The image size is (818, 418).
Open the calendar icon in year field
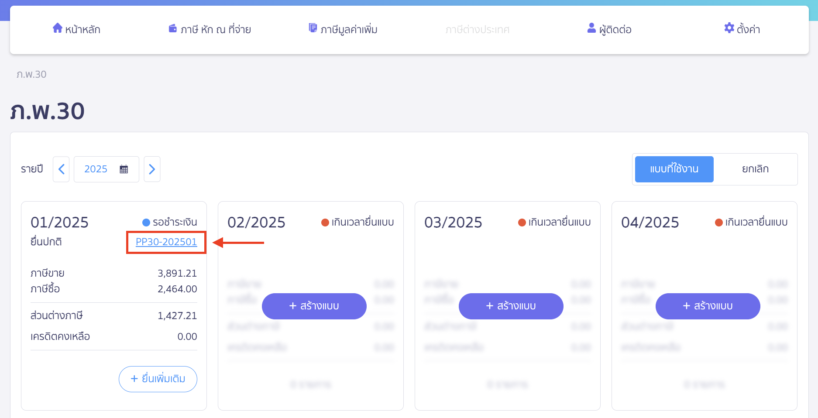[124, 169]
